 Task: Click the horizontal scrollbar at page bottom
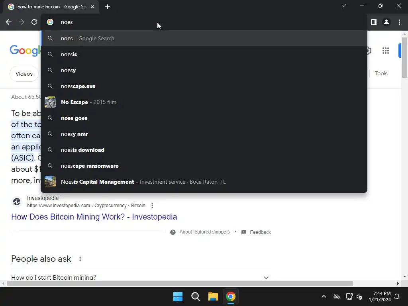point(180,283)
